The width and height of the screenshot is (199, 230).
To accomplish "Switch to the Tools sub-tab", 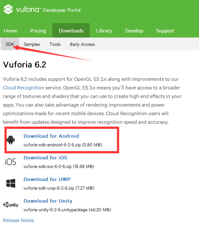I will [x=55, y=44].
